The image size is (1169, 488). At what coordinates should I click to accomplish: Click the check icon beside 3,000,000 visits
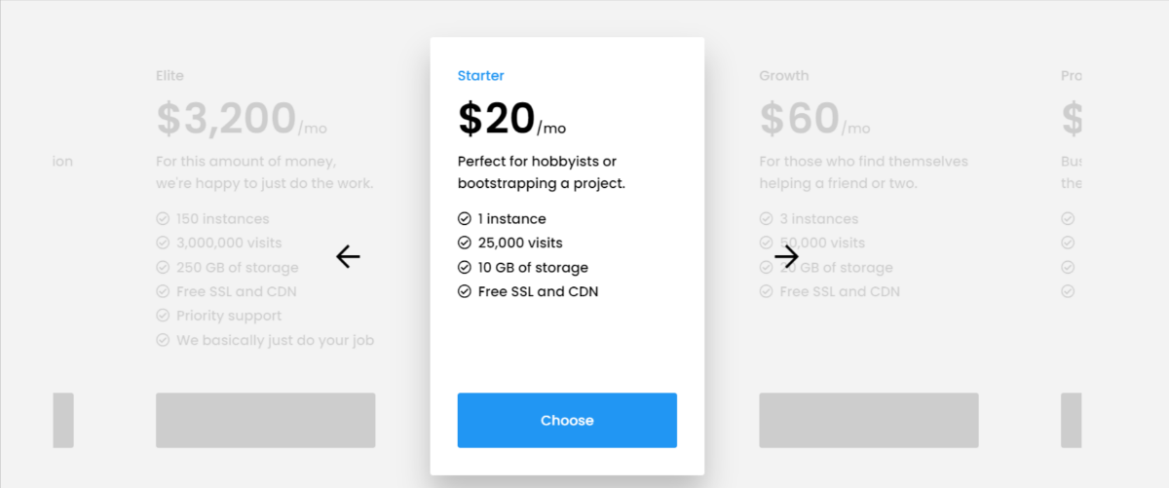[x=163, y=244]
